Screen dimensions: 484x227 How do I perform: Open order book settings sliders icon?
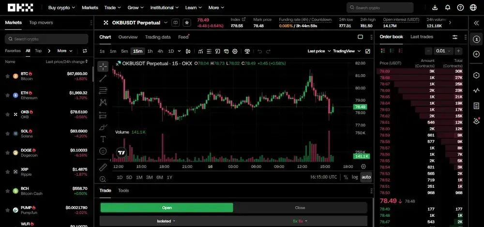click(x=454, y=37)
